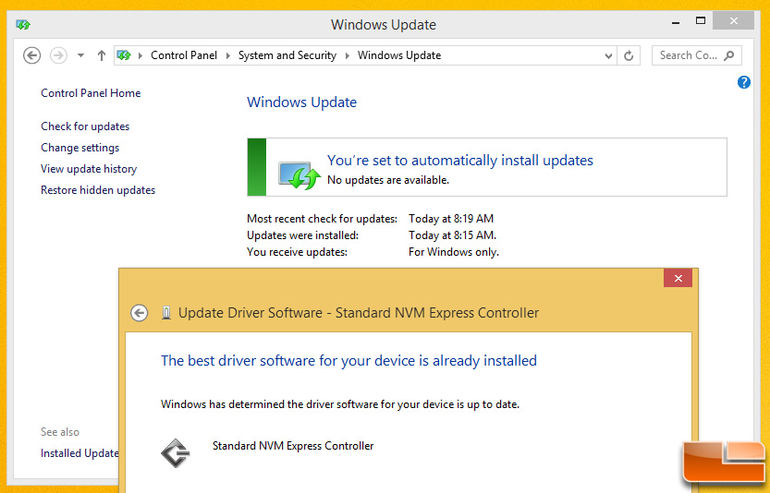Image resolution: width=770 pixels, height=493 pixels.
Task: Open the Recent locations dropdown arrow
Action: (80, 55)
